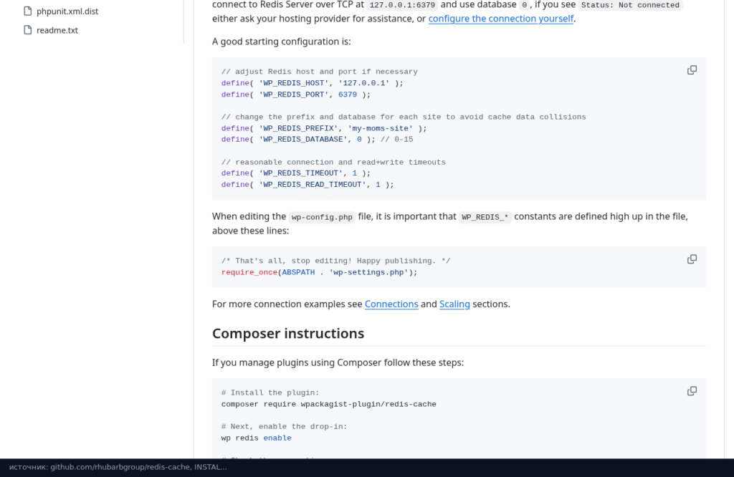Click file icon beside phpunit.xml.dist
734x477 pixels.
(x=28, y=11)
